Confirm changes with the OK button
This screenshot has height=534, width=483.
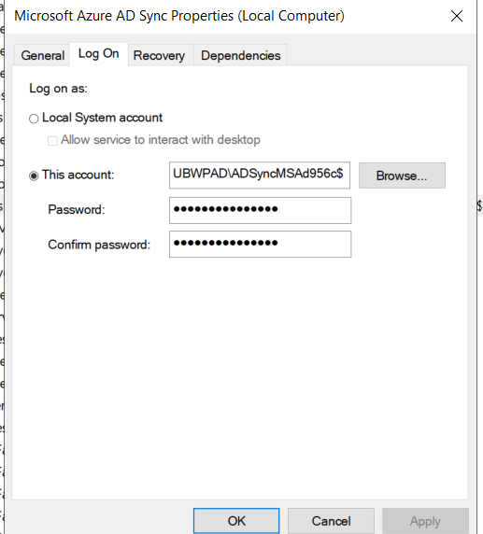[236, 521]
